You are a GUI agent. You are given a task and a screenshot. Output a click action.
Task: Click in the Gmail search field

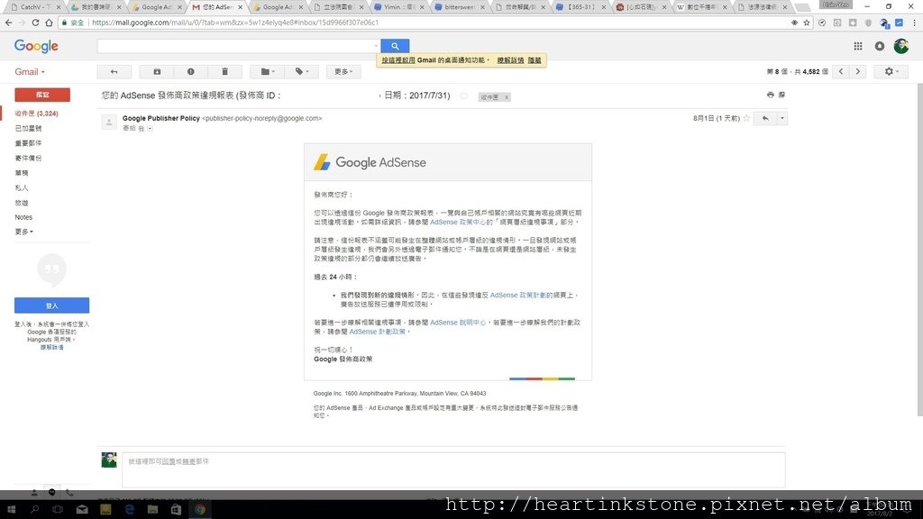point(235,46)
